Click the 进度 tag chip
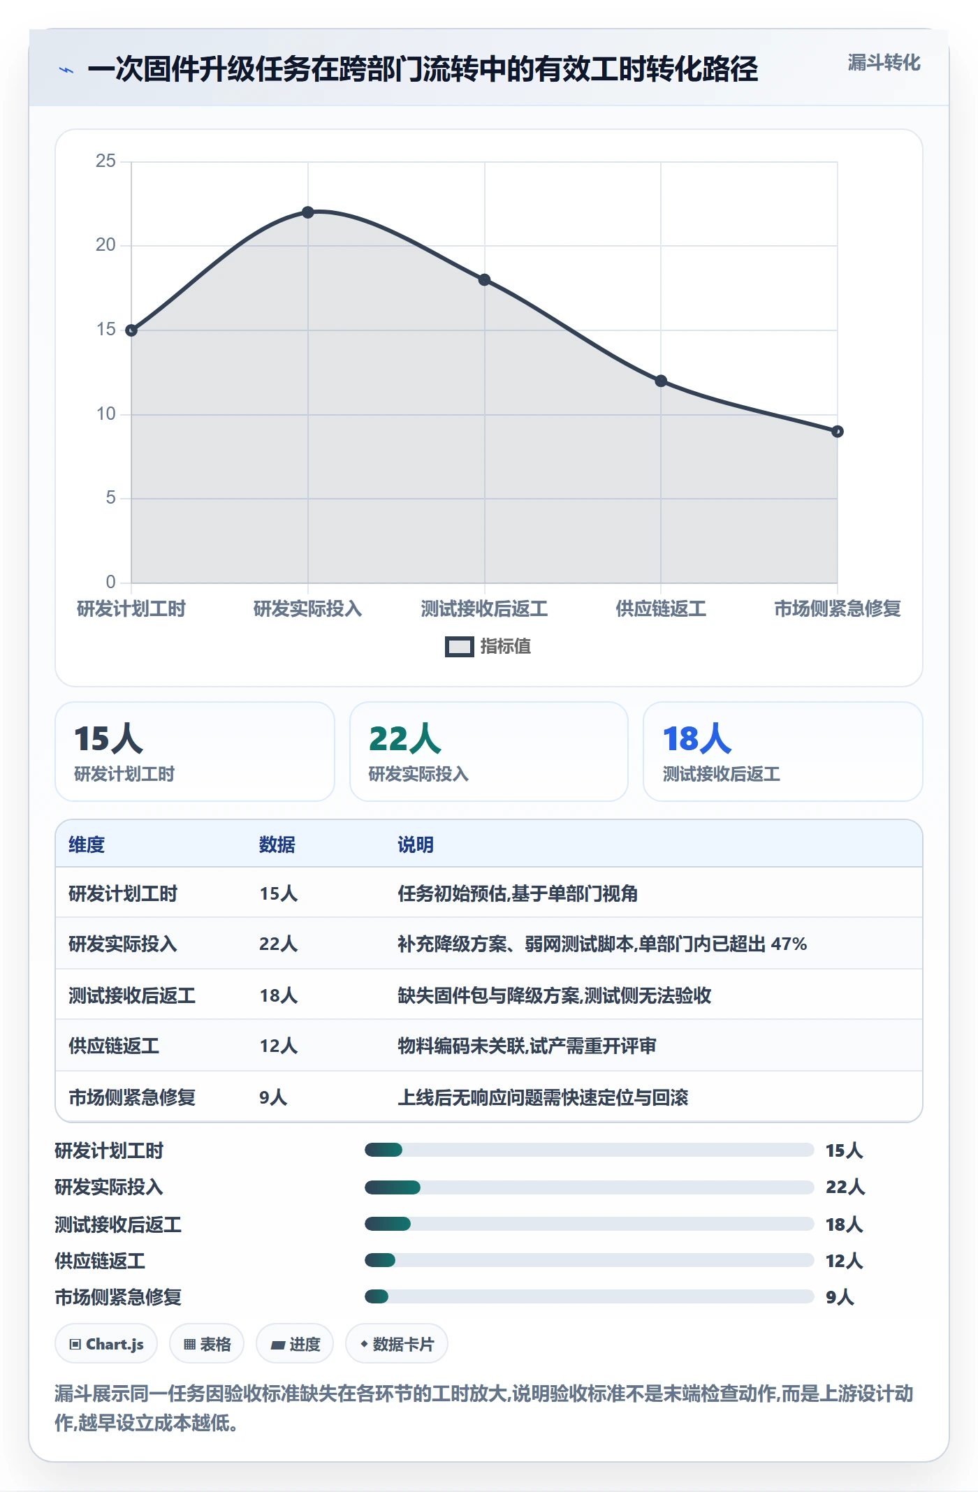 click(x=295, y=1344)
